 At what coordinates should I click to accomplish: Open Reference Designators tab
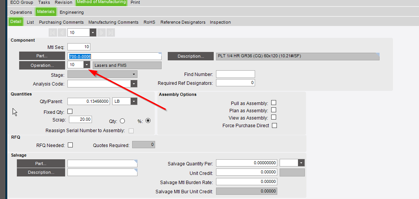point(183,23)
